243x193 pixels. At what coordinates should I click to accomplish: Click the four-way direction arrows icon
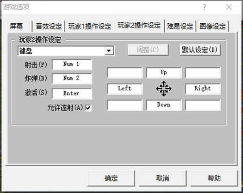(164, 89)
